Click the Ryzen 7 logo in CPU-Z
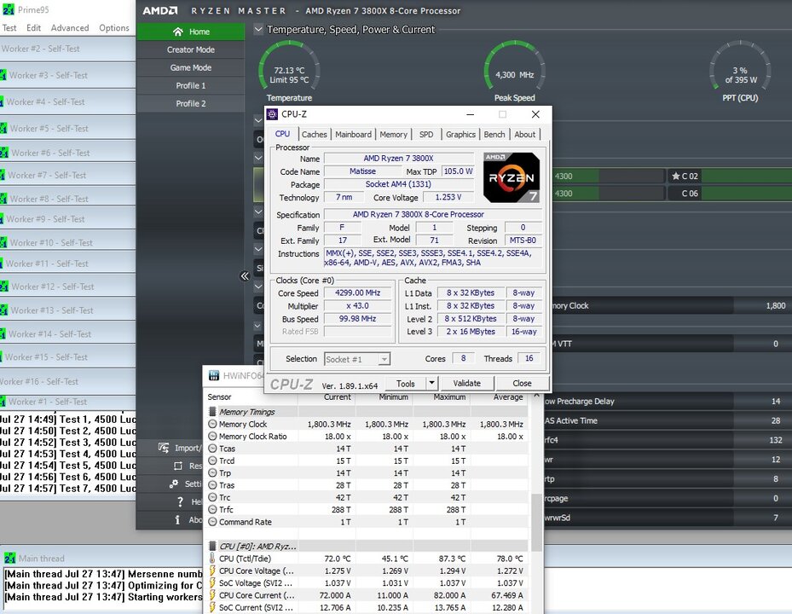792x614 pixels. coord(512,177)
